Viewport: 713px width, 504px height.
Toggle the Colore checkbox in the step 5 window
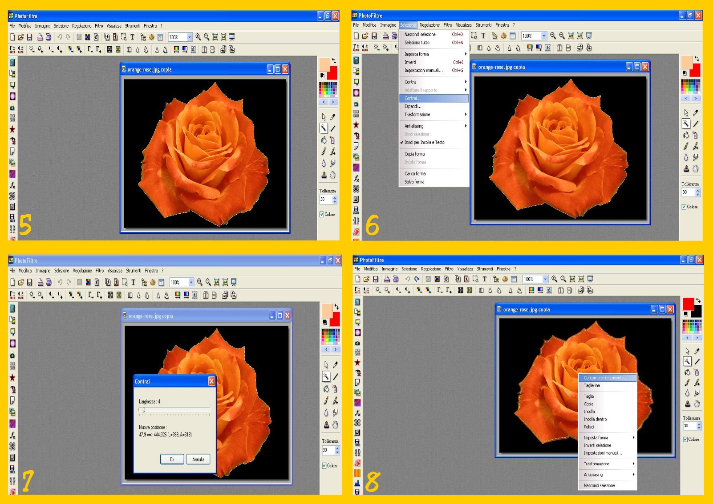[x=322, y=214]
